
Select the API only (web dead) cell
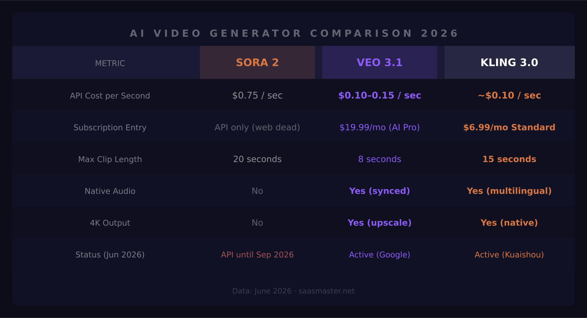257,127
